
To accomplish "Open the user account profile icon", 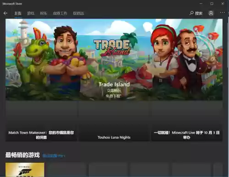I will pos(211,13).
